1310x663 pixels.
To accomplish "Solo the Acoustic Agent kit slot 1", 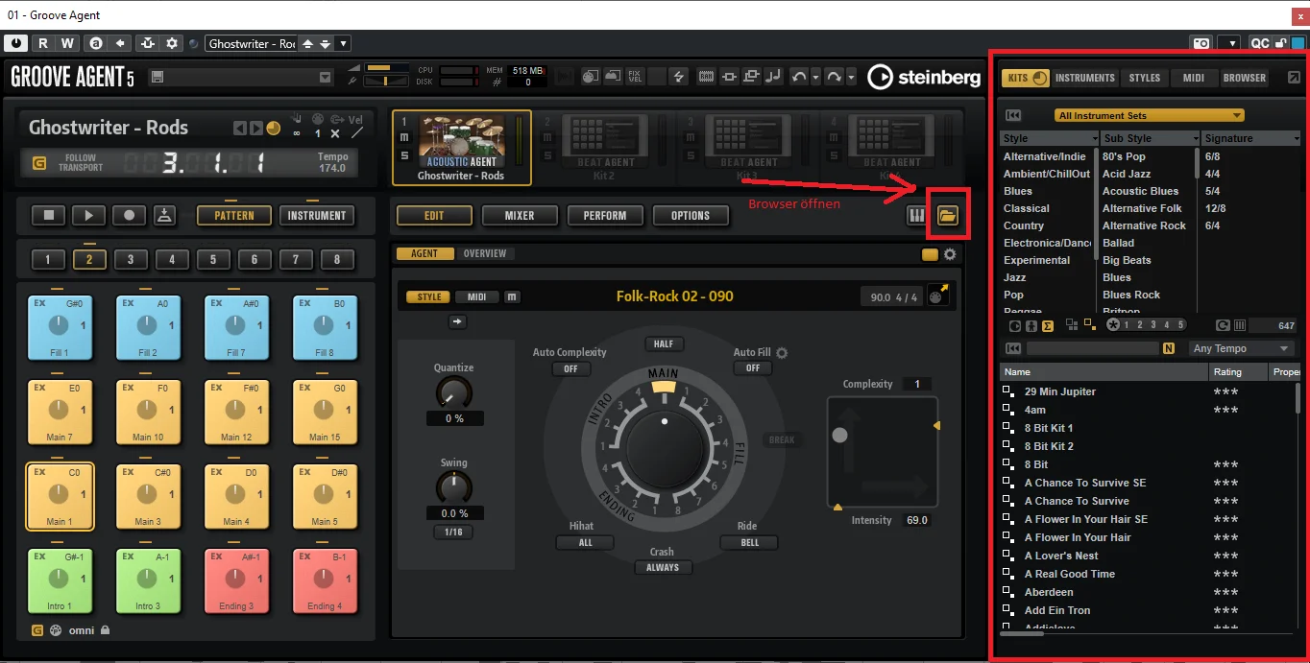I will click(404, 156).
